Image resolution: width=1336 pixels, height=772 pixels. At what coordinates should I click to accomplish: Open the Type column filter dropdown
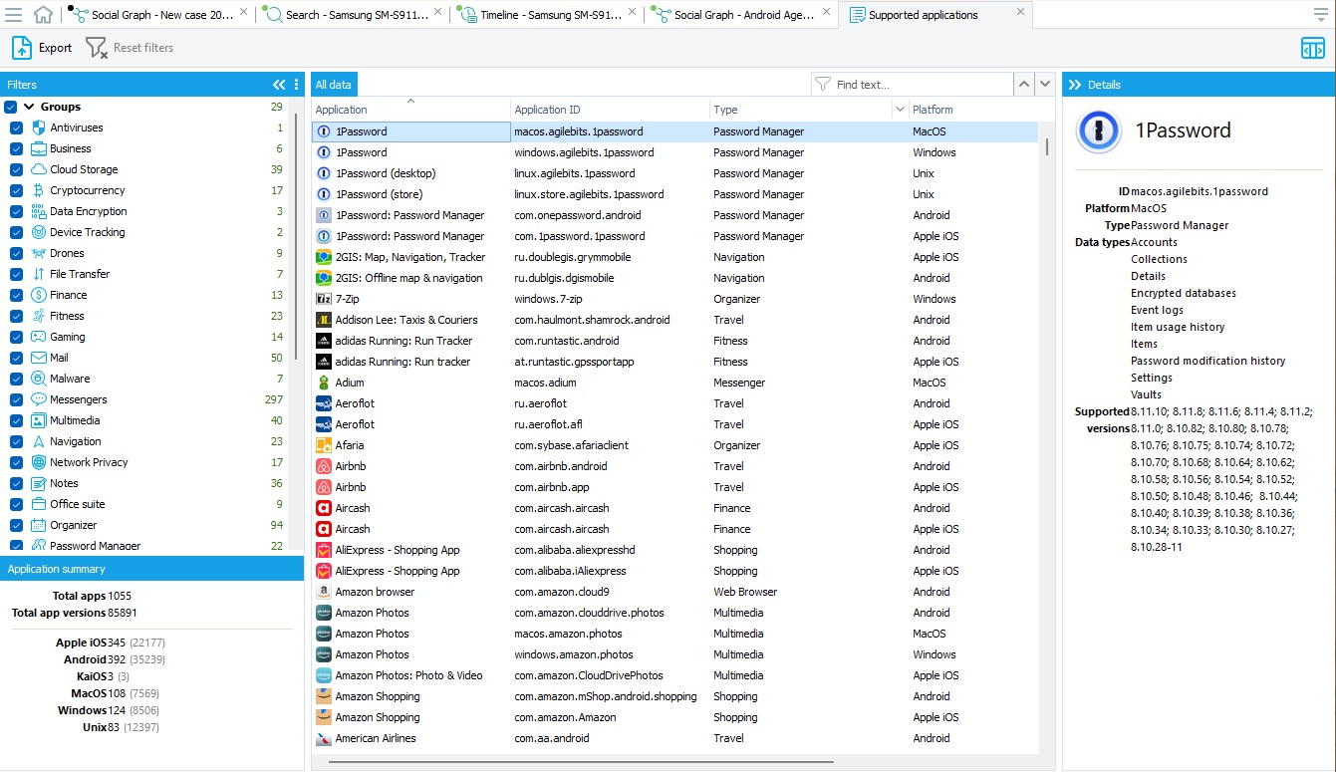(901, 110)
